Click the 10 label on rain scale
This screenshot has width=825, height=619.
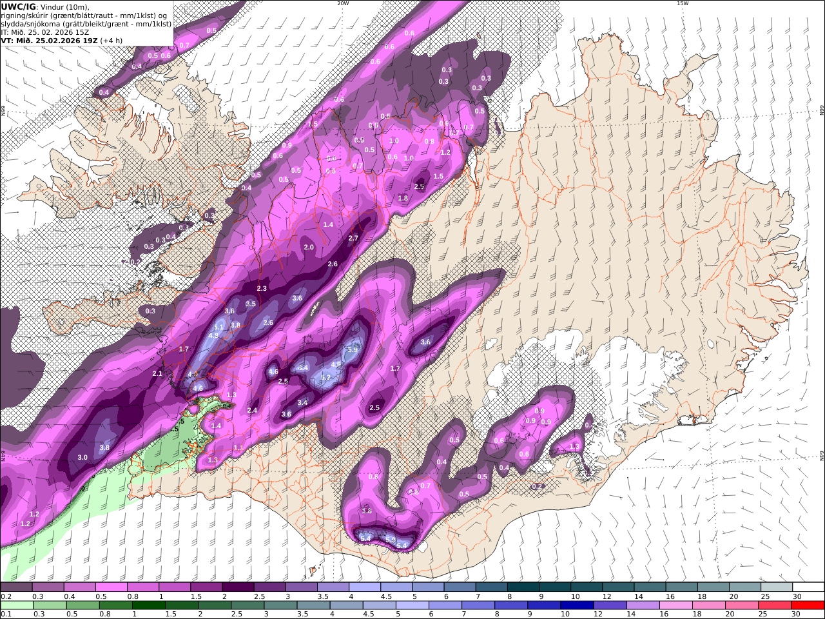click(x=565, y=614)
